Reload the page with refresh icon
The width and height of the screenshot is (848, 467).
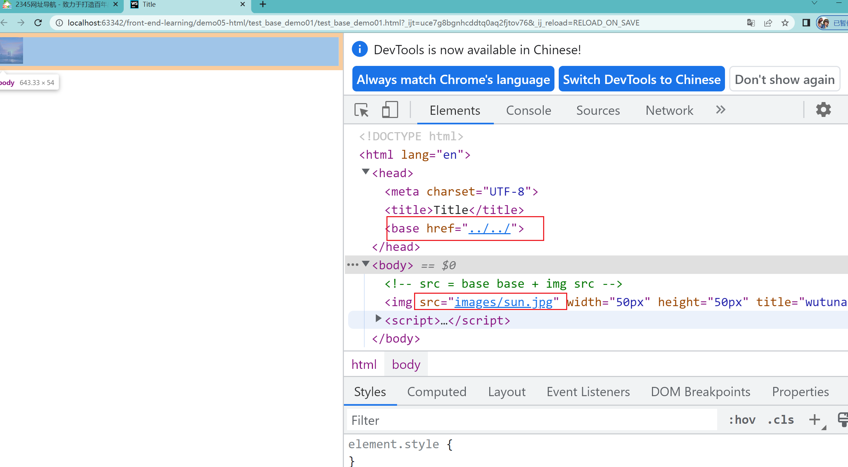[38, 23]
